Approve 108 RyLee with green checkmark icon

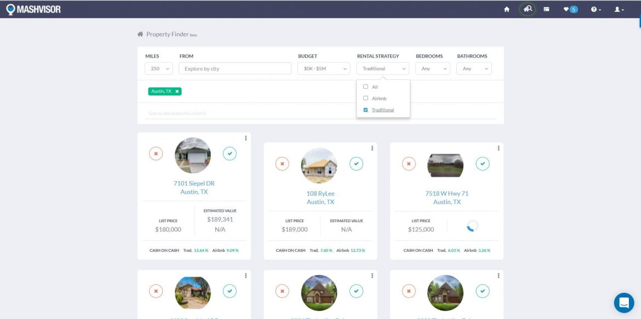(x=356, y=164)
